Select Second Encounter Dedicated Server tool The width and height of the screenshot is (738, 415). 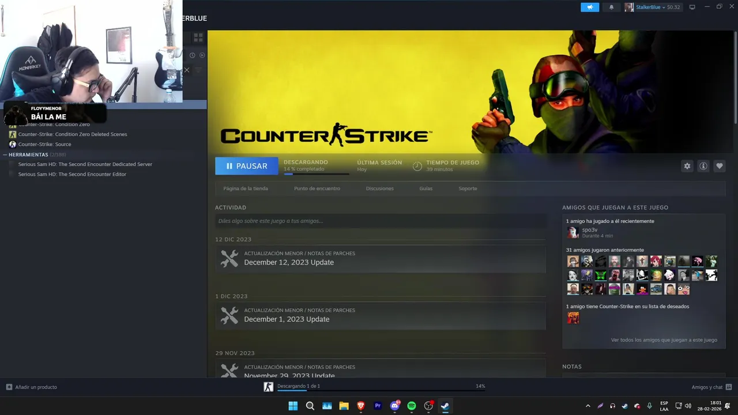(x=85, y=164)
